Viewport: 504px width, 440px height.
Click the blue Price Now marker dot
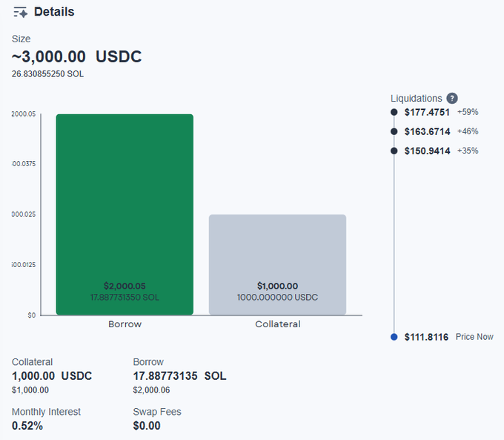coord(394,337)
